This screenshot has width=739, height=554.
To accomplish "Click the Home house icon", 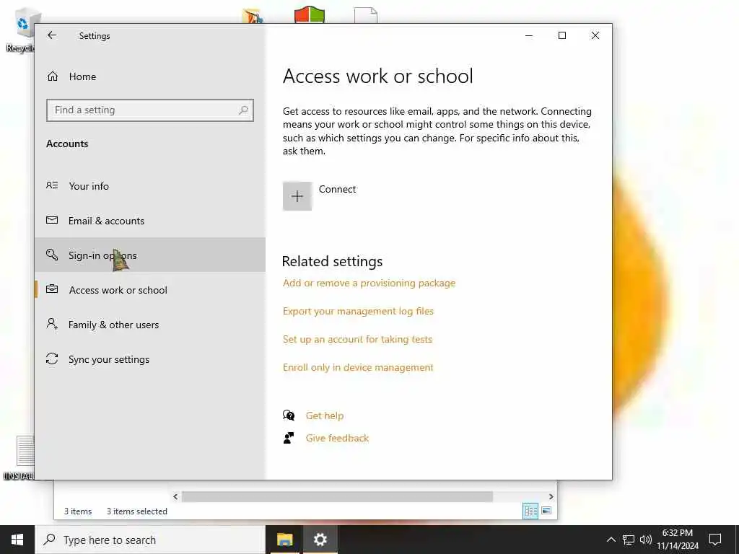I will point(52,76).
